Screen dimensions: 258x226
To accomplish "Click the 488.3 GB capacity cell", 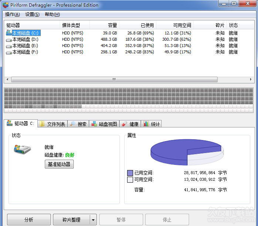I will 109,39.
